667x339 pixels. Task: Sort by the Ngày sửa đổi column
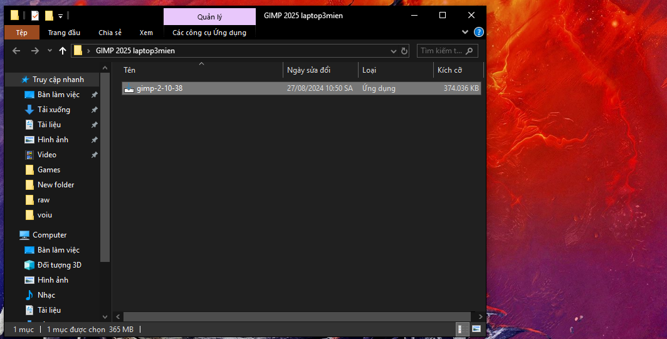coord(308,70)
